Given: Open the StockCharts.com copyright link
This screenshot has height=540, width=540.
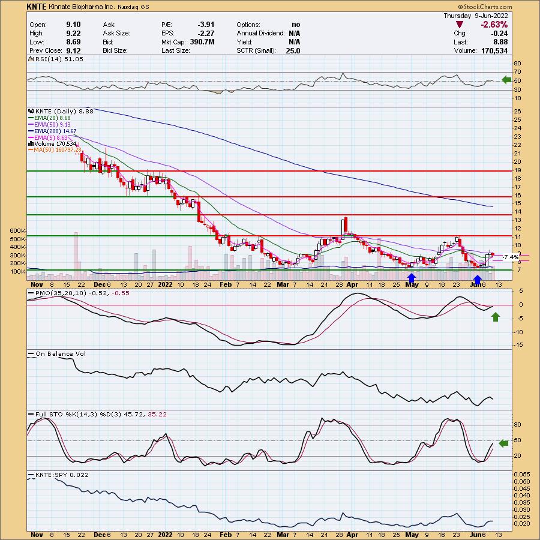Looking at the screenshot, I should (485, 7).
